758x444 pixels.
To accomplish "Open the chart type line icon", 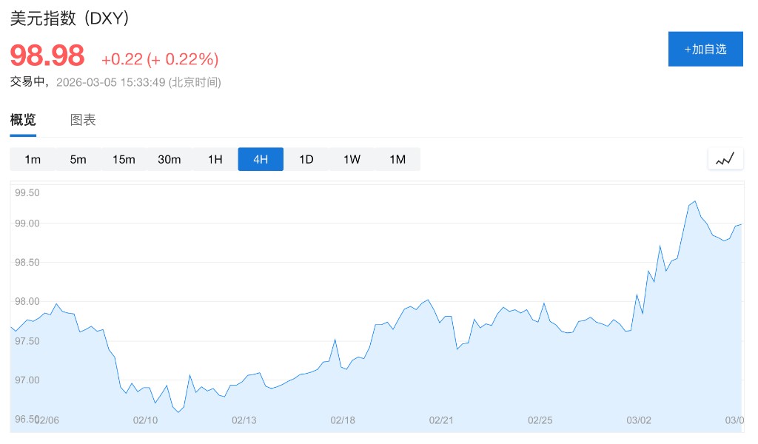I will pyautogui.click(x=725, y=158).
